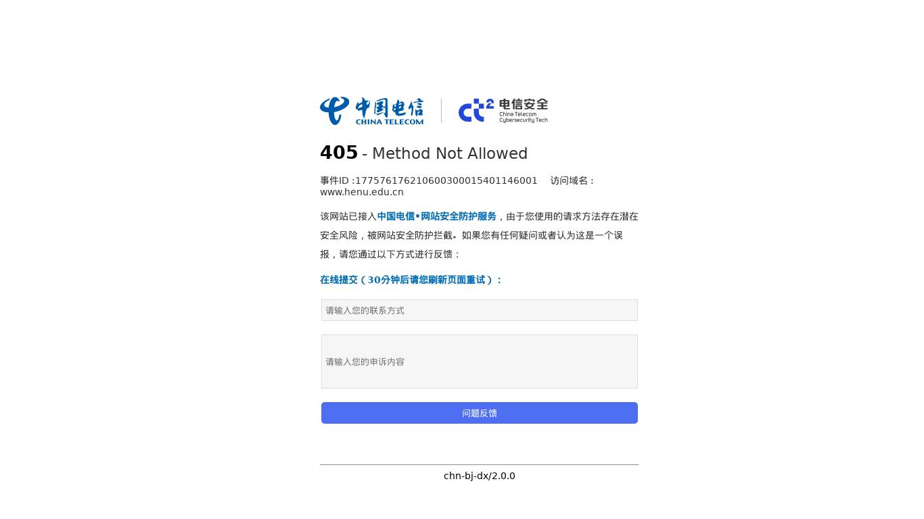Click the CHINA TELECOM English wordmark
This screenshot has width=924, height=519.
point(390,122)
